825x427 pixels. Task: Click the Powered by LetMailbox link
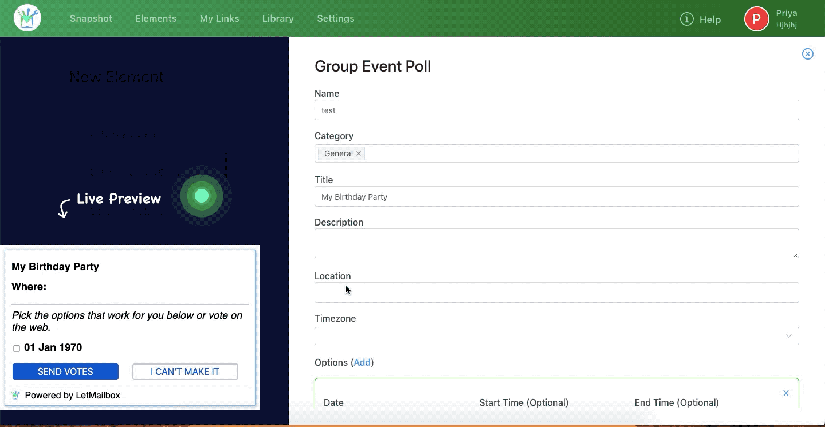[73, 395]
